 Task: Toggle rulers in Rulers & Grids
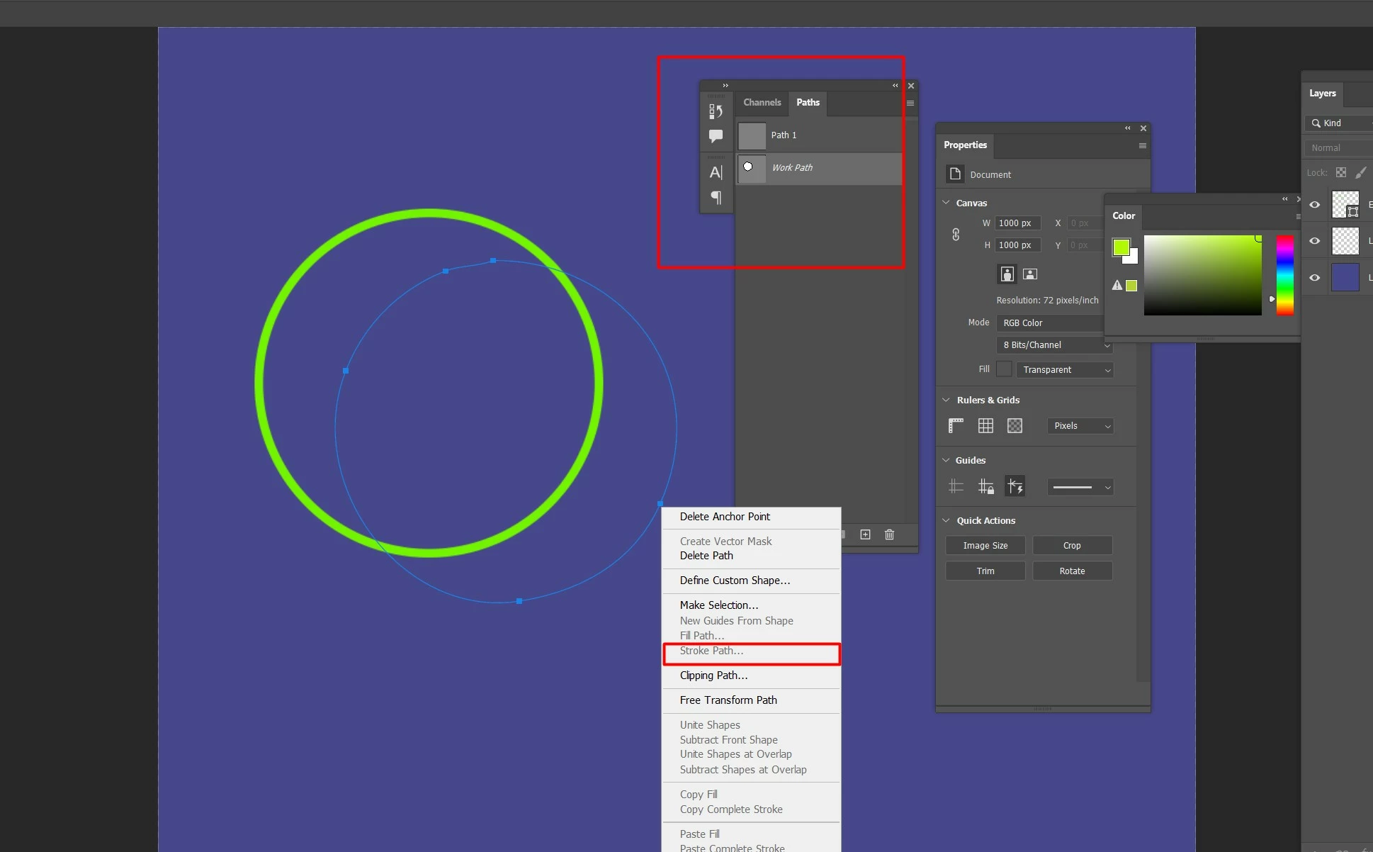956,425
